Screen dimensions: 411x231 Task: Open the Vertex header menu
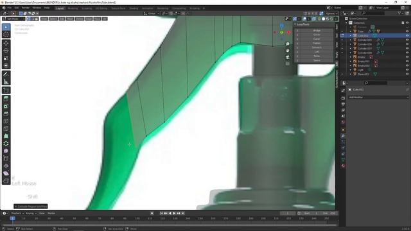click(x=80, y=19)
